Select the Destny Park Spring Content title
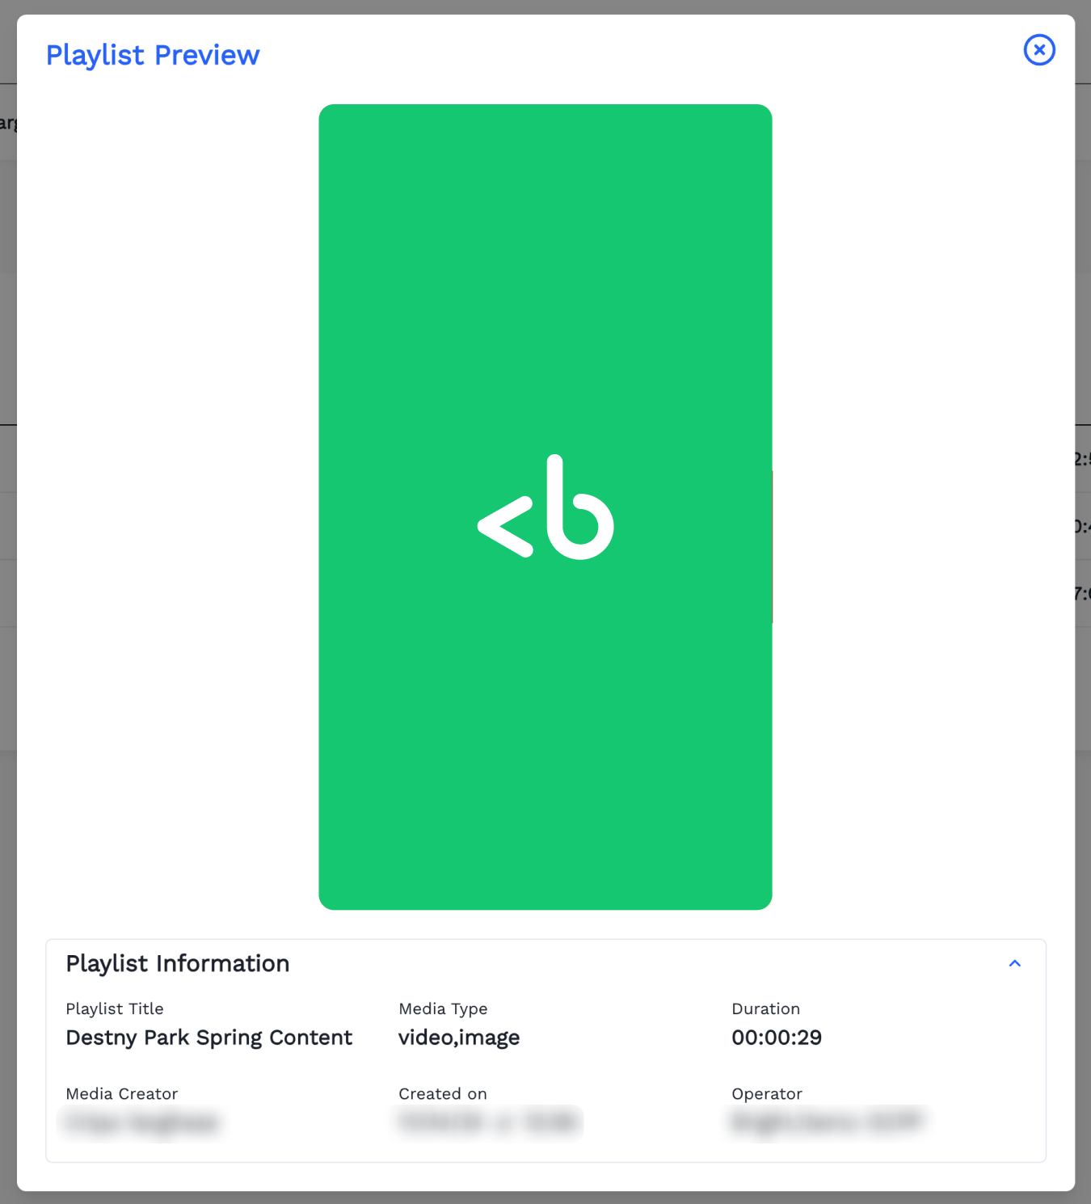Viewport: 1091px width, 1204px height. click(x=209, y=1038)
